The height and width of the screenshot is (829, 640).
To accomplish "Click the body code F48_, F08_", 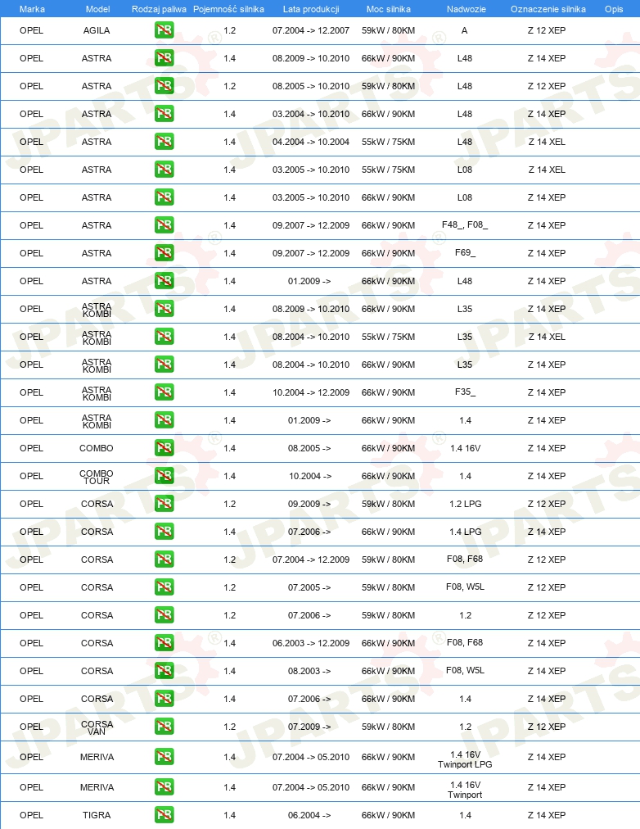I will pos(465,224).
